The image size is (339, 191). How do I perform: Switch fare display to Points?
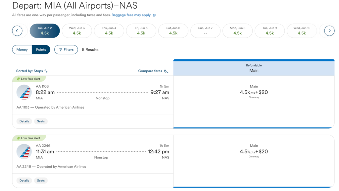click(x=41, y=49)
